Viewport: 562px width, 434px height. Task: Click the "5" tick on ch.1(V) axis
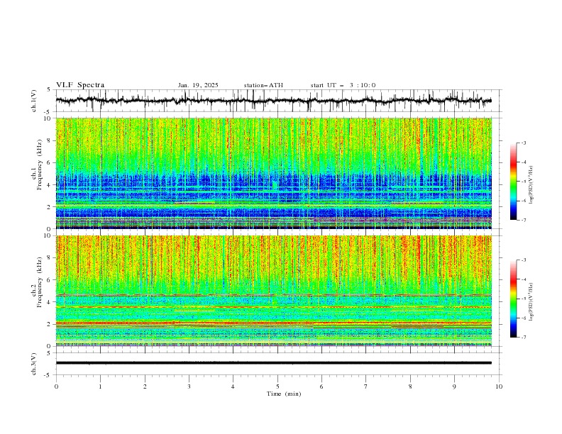coord(50,90)
